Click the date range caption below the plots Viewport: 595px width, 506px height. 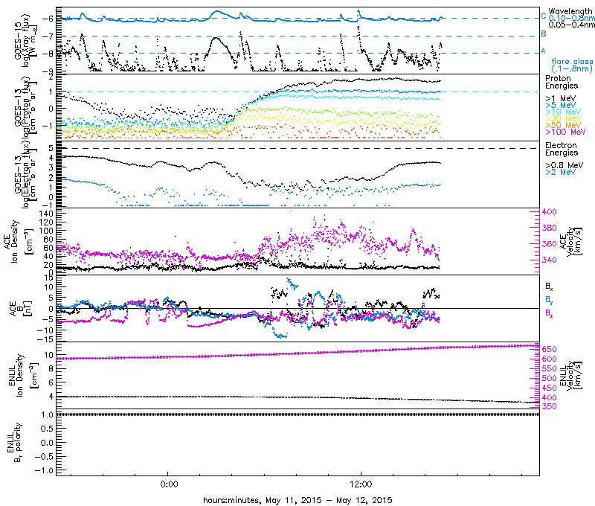tap(297, 500)
